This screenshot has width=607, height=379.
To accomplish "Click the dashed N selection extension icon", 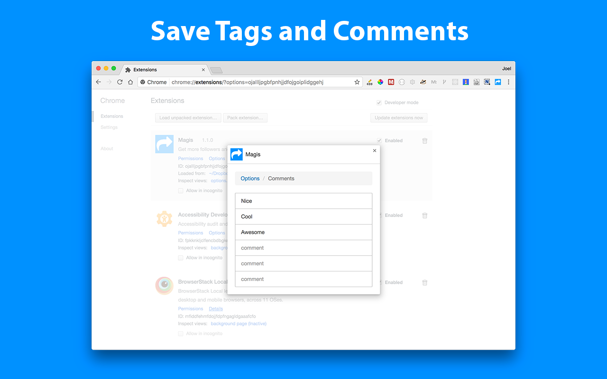I will (x=487, y=82).
